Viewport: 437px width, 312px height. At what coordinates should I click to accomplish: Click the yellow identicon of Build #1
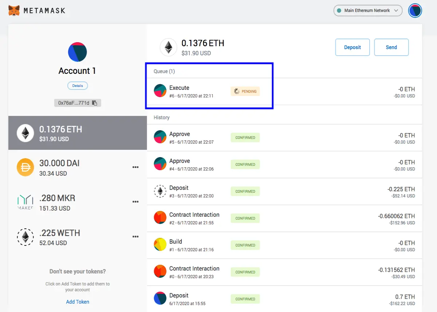160,244
